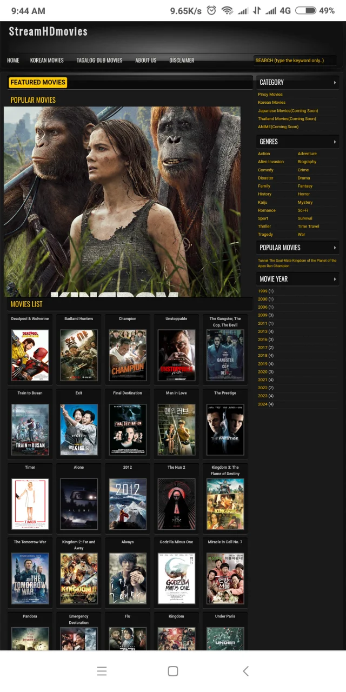The width and height of the screenshot is (346, 692).
Task: Click the Flu movie title
Action: pos(128,616)
